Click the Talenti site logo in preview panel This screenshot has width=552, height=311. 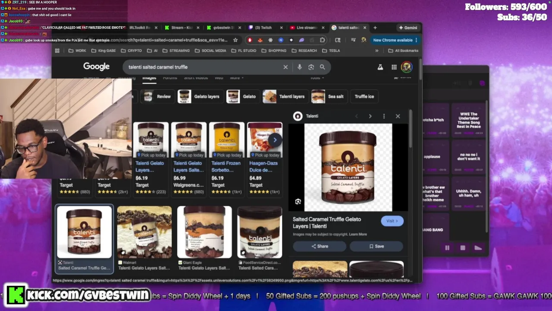coord(298,116)
